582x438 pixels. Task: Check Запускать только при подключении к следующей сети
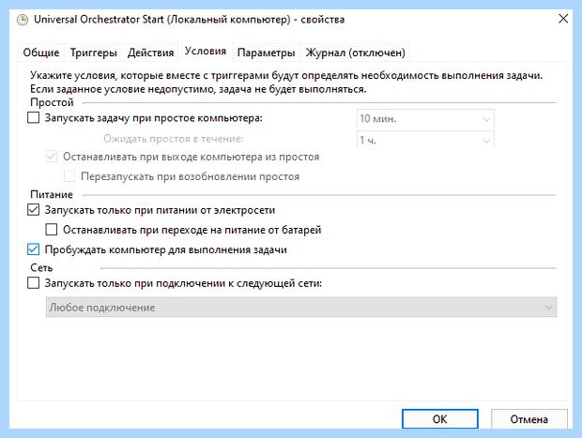pyautogui.click(x=34, y=283)
